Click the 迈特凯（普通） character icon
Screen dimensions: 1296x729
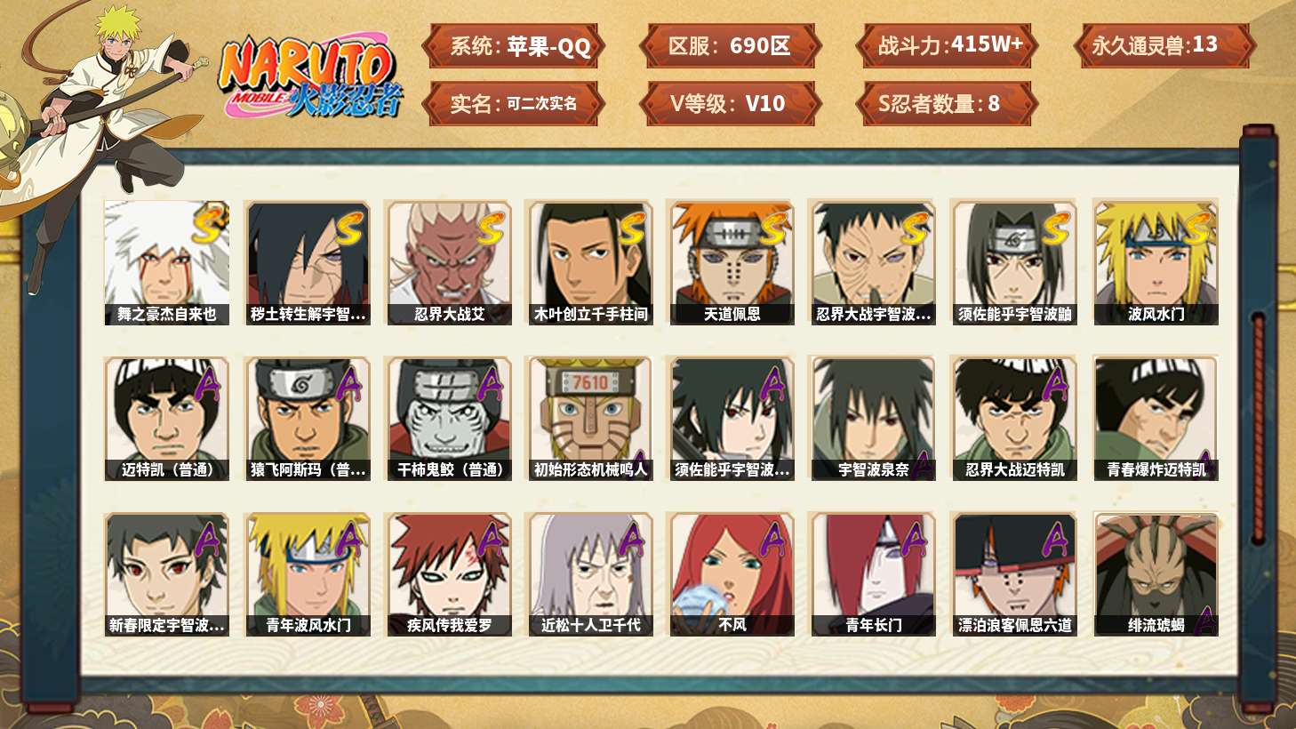166,419
